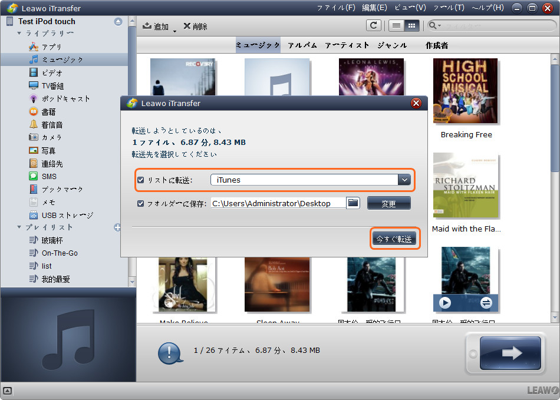Image resolution: width=560 pixels, height=400 pixels.
Task: Open the 編集(E) menu
Action: pyautogui.click(x=374, y=8)
